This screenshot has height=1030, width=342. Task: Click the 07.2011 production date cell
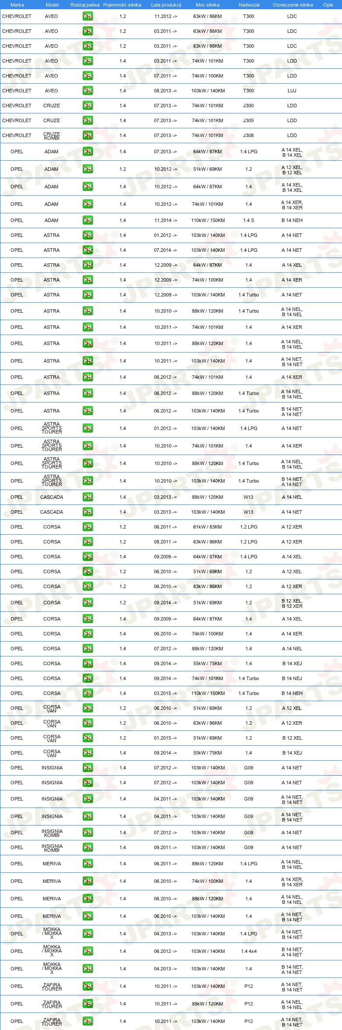click(165, 76)
